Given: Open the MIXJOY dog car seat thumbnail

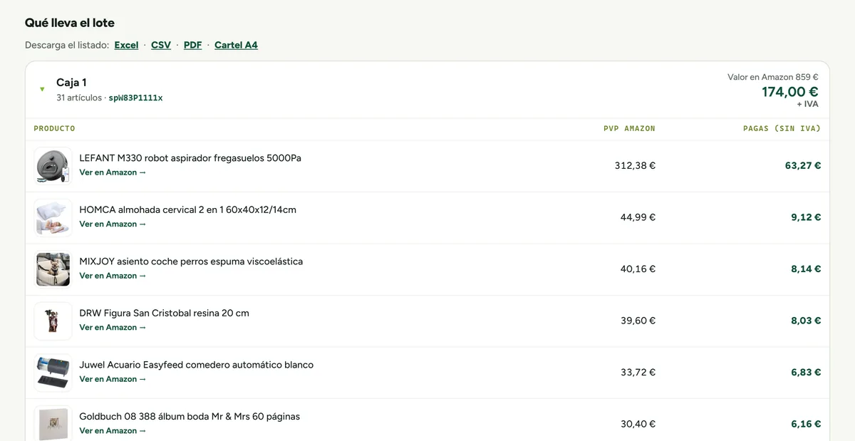Looking at the screenshot, I should pyautogui.click(x=53, y=269).
